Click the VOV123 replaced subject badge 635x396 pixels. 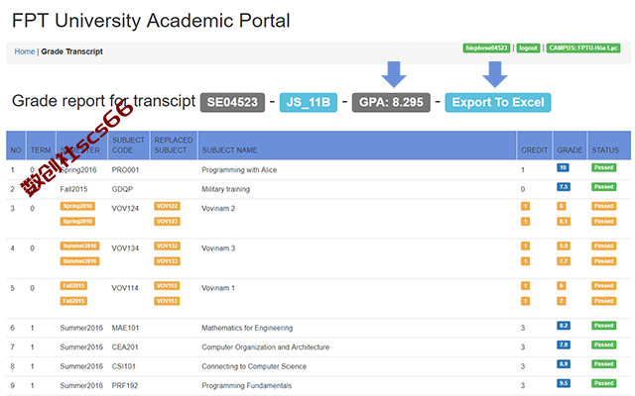[167, 222]
